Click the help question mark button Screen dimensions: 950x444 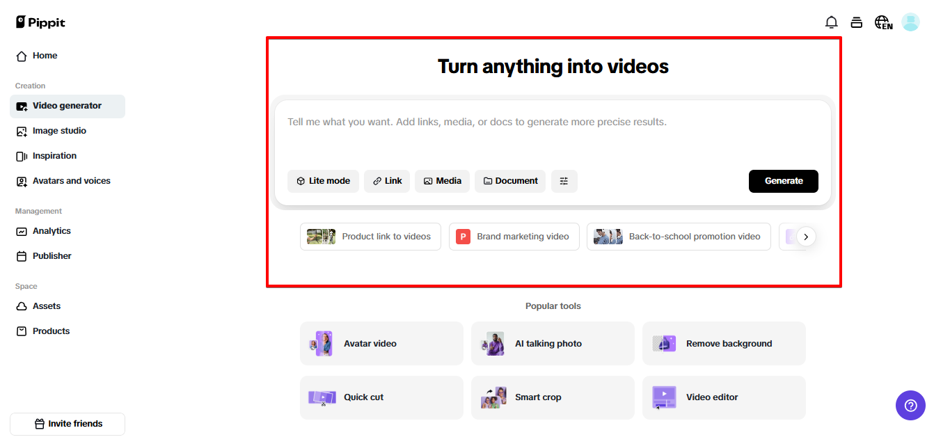pyautogui.click(x=910, y=405)
